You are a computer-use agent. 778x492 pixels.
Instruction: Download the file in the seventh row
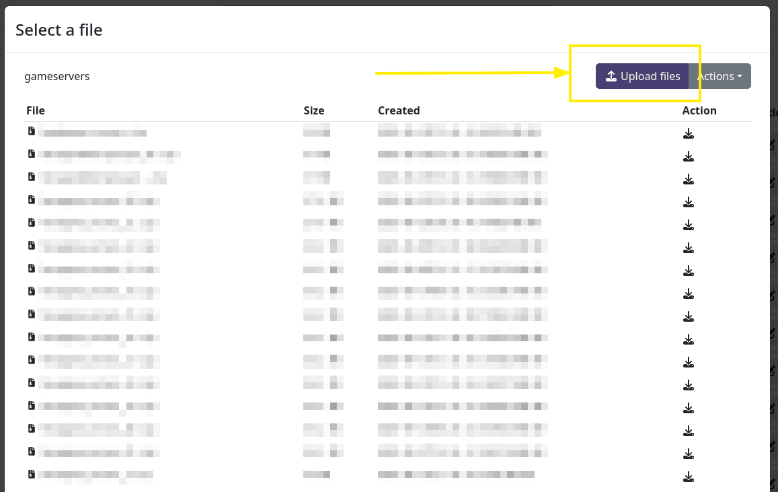(688, 271)
